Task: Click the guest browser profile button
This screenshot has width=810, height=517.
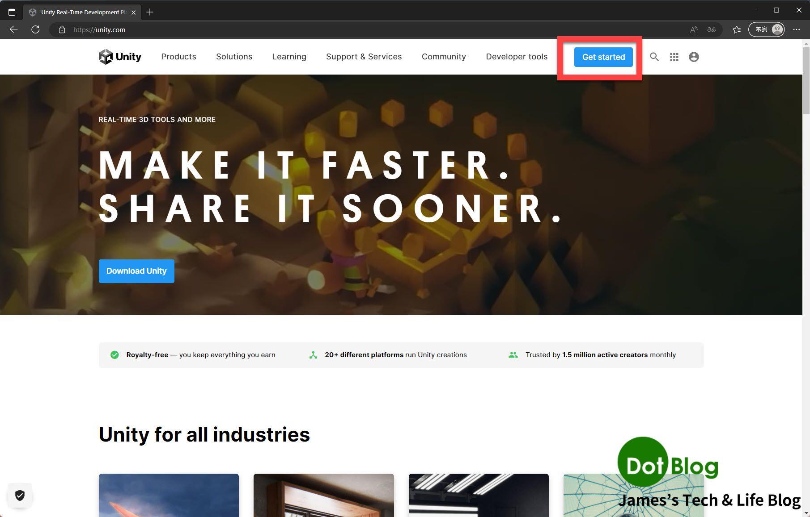Action: tap(767, 29)
